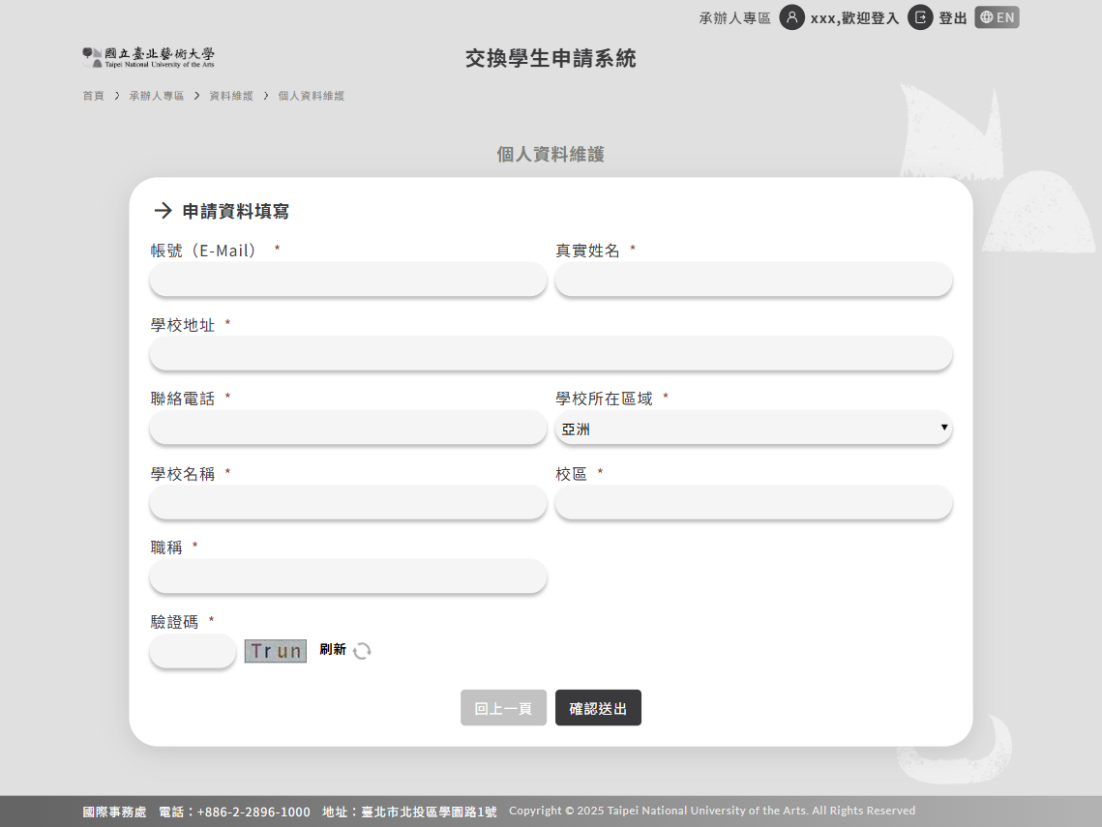Click the Taipei National University of the Arts logo
This screenshot has width=1102, height=827.
(x=148, y=56)
